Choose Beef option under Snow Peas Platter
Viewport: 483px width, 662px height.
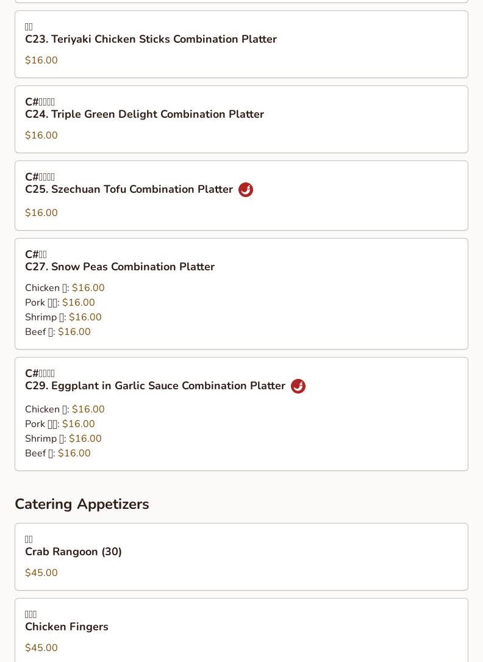57,332
